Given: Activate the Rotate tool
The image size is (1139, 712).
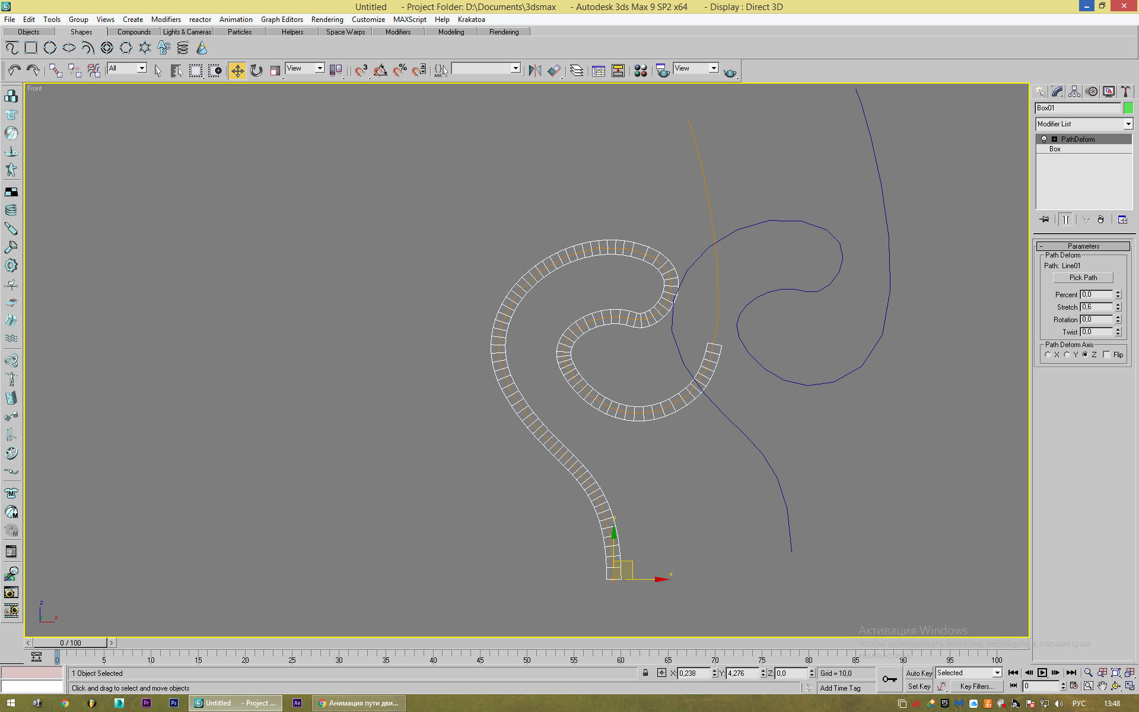Looking at the screenshot, I should (256, 71).
